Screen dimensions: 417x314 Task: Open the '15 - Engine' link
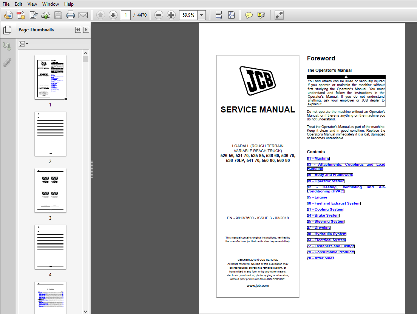point(317,197)
